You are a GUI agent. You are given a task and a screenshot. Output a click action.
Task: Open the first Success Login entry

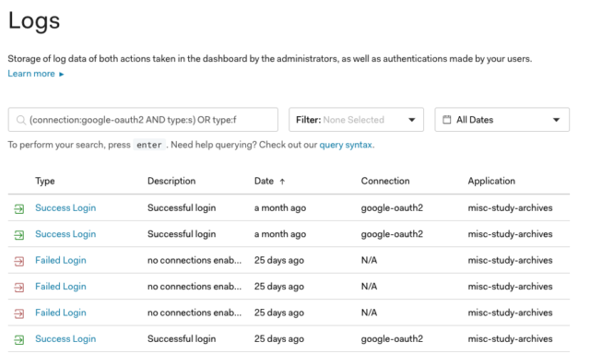click(65, 207)
